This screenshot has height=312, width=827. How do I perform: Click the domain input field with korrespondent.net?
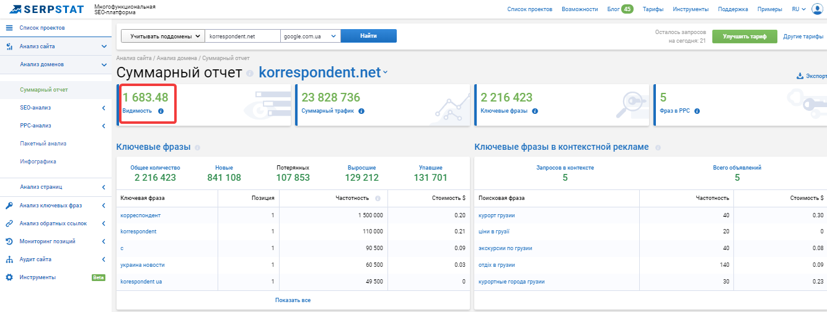(242, 36)
